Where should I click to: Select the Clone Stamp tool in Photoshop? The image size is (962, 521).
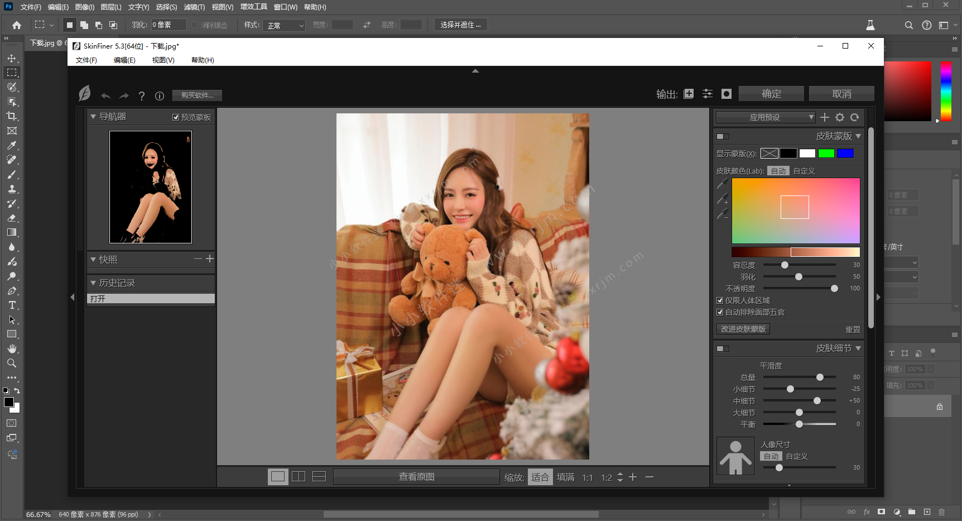coord(12,189)
